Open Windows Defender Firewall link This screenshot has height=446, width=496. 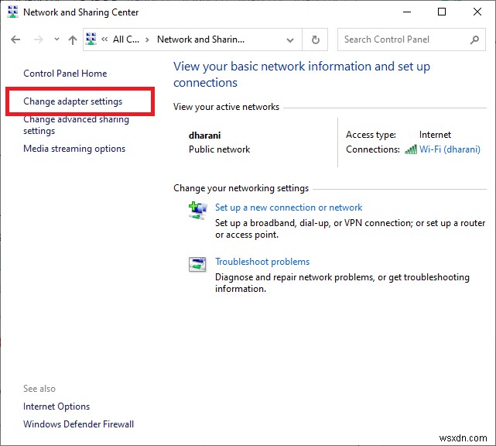[78, 424]
